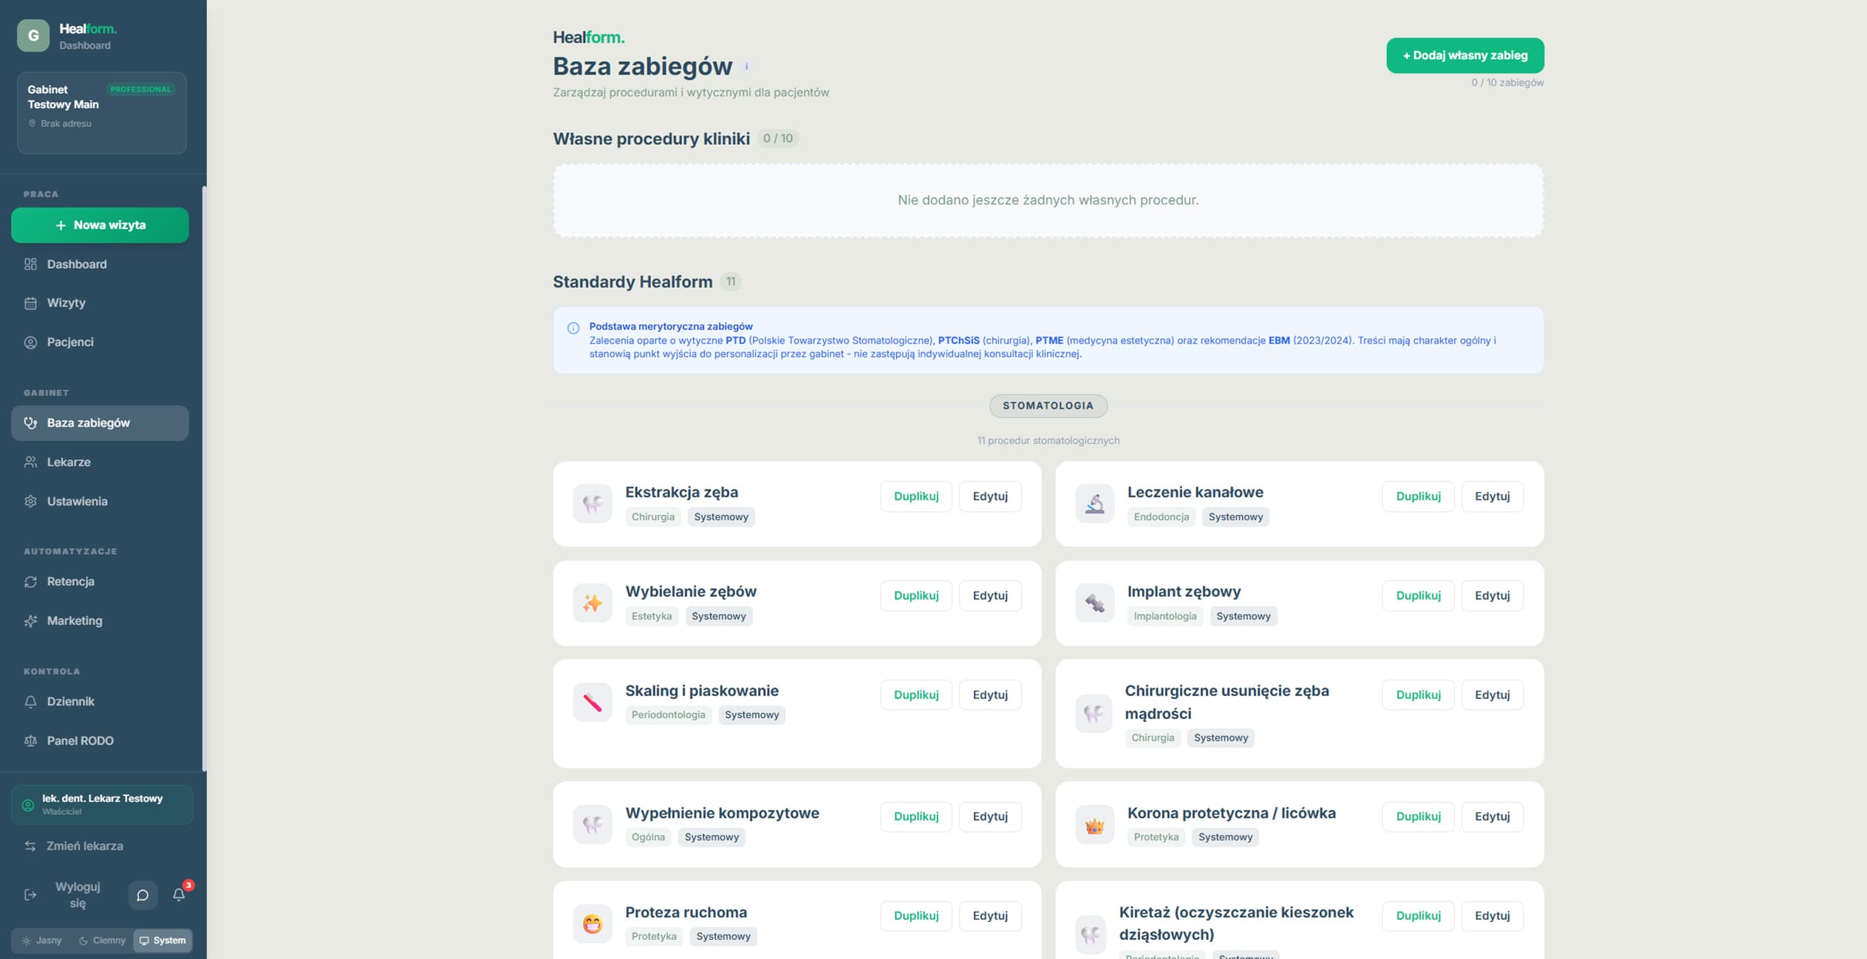
Task: Open Dashboard from the sidebar
Action: tap(100, 265)
